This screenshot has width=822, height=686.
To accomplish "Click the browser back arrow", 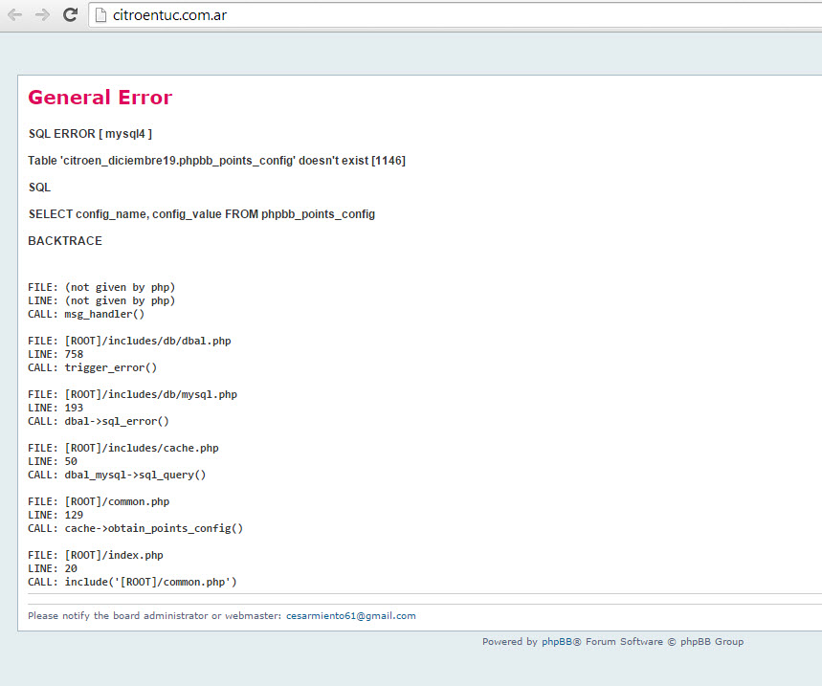I will [x=15, y=15].
